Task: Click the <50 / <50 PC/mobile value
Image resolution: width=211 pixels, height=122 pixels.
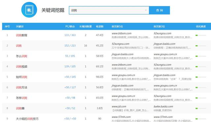Action: 70,119
